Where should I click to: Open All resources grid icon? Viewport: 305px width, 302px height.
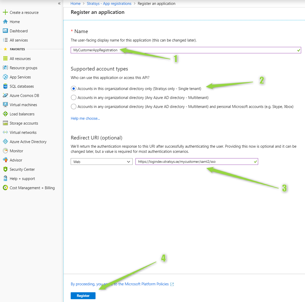5,58
